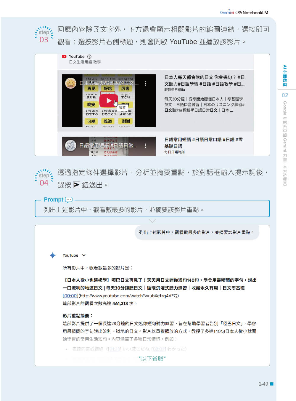Click the red YouTube logo icon
296x401 pixels.
64,57
